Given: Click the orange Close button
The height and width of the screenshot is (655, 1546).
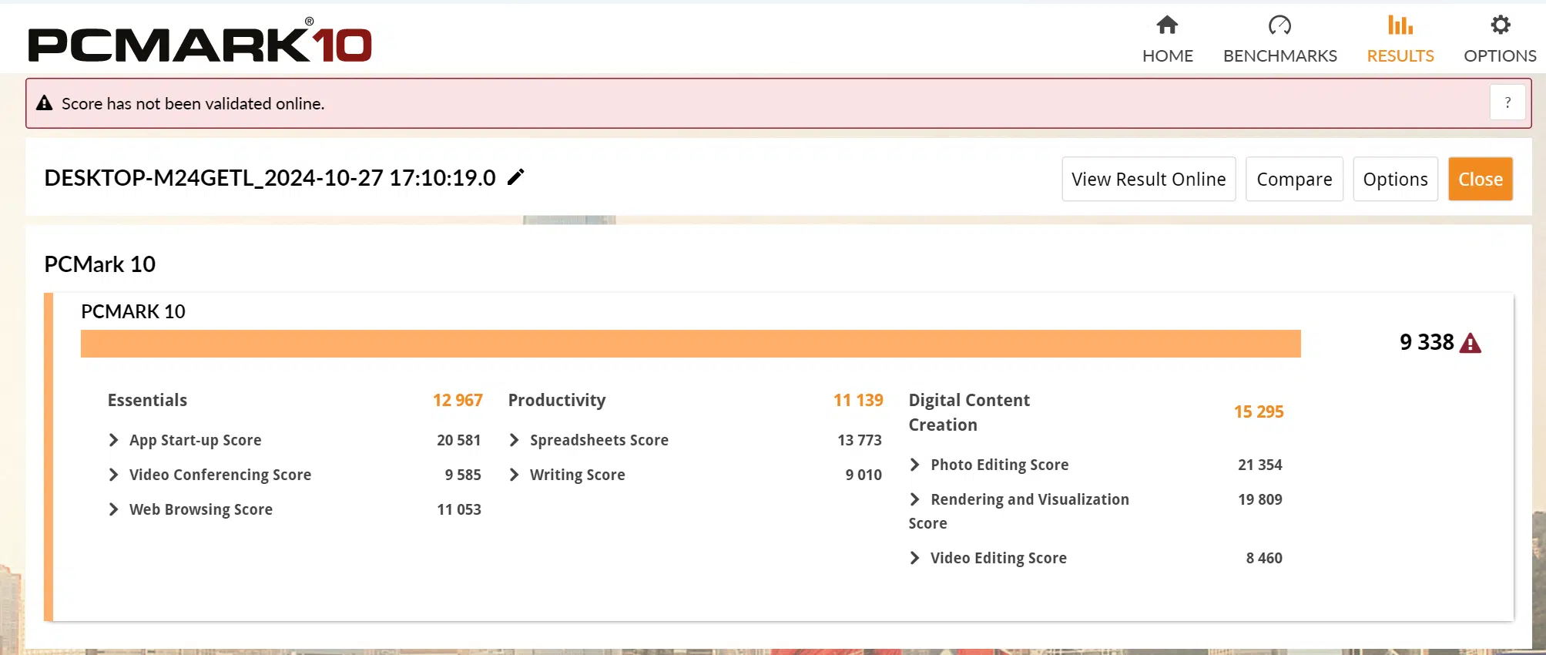Looking at the screenshot, I should (1481, 179).
